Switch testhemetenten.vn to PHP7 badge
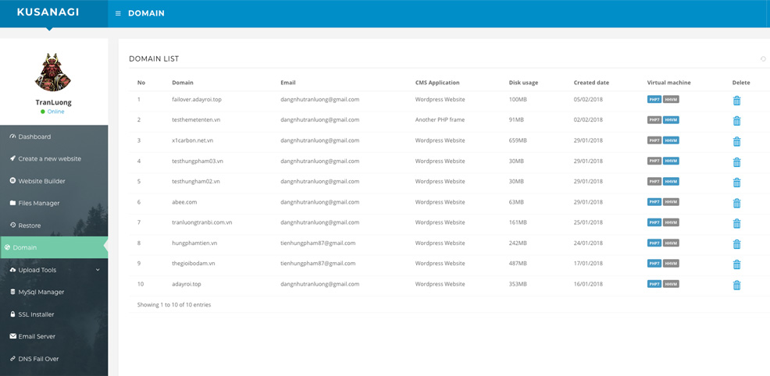The image size is (770, 376). click(654, 120)
